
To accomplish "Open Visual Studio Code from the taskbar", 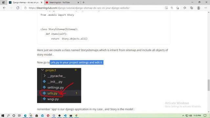I will point(65,115).
